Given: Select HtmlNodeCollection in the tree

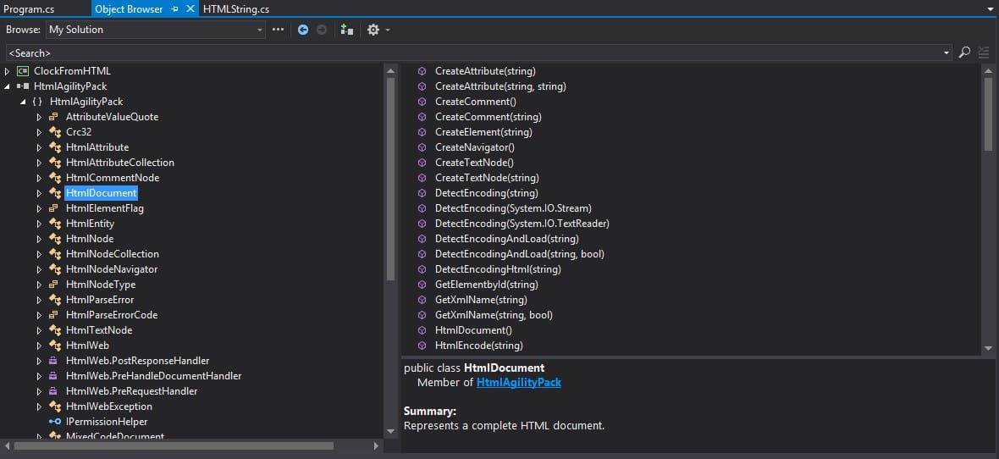Looking at the screenshot, I should [112, 254].
